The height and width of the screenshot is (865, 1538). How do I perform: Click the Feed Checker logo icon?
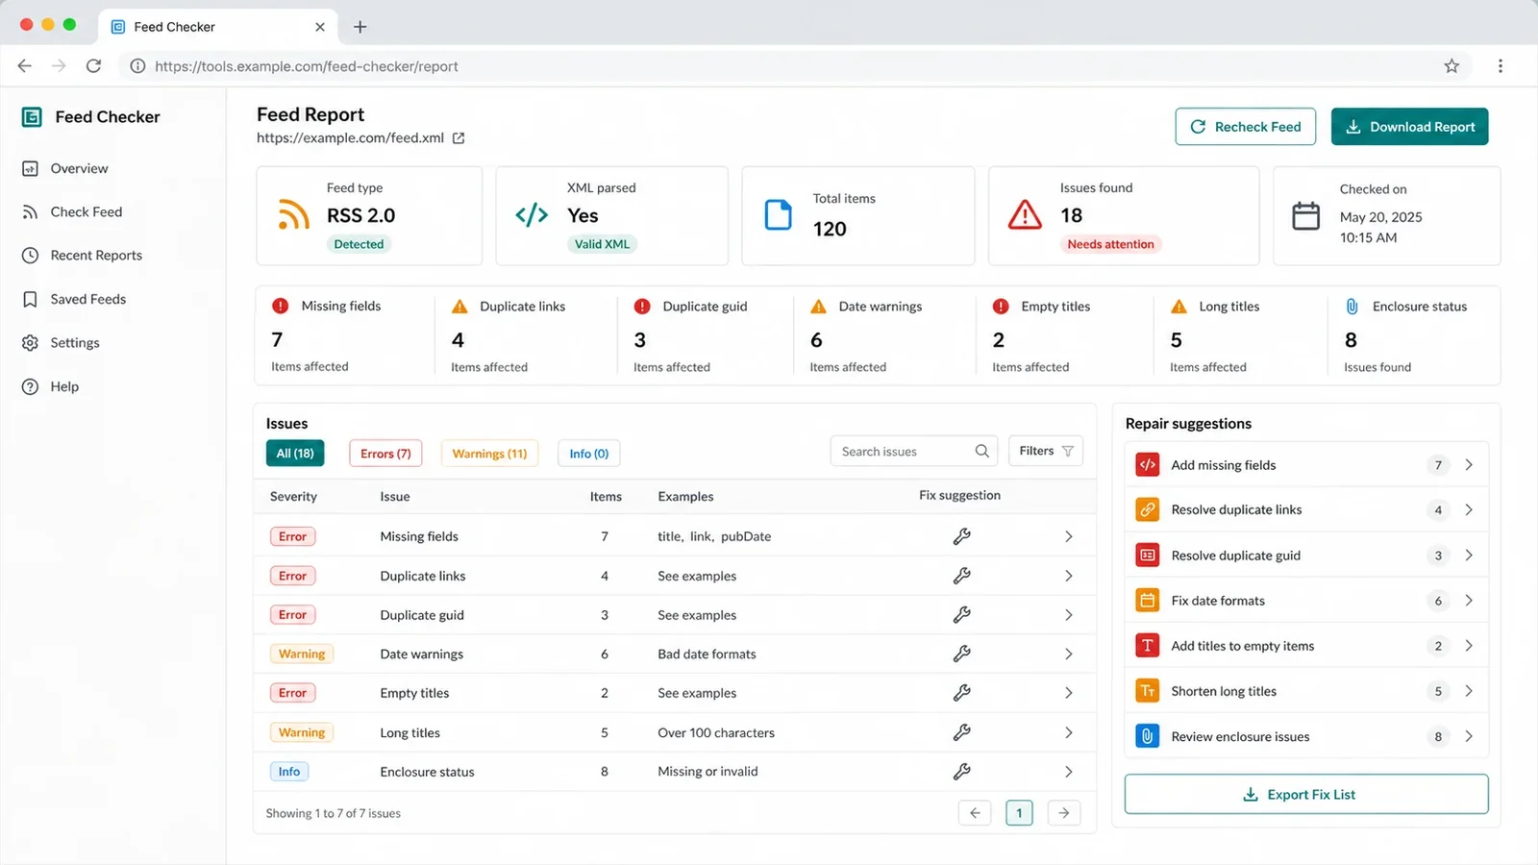click(x=32, y=117)
